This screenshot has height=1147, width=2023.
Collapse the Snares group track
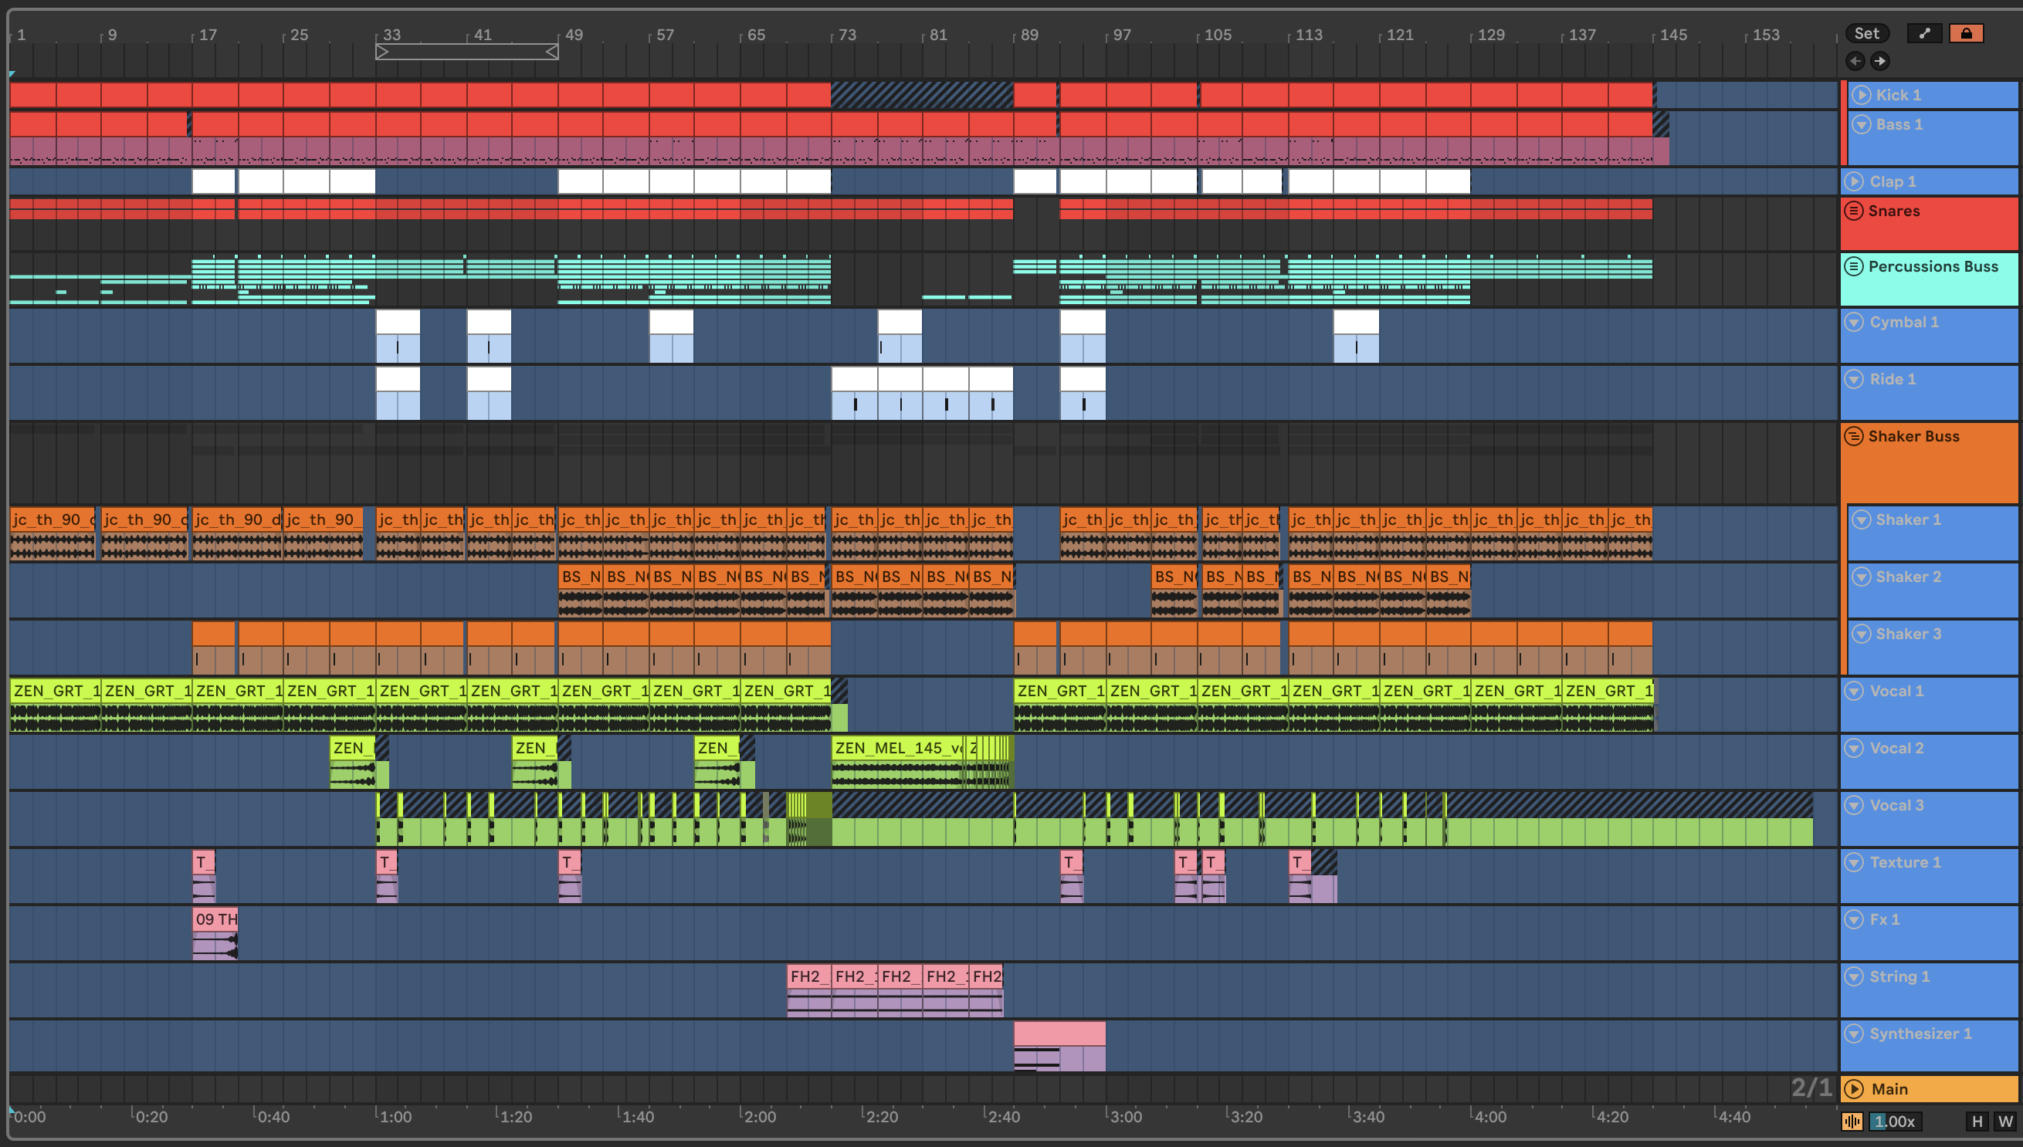pos(1854,211)
